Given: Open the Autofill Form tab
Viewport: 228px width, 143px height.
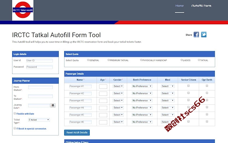Looking at the screenshot, I should coord(201,6).
